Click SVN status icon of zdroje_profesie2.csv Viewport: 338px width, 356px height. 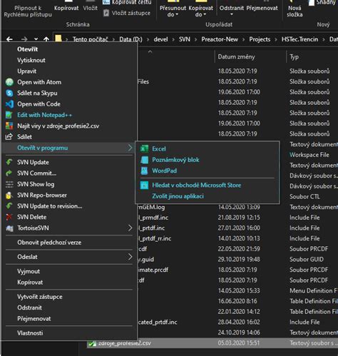point(92,343)
